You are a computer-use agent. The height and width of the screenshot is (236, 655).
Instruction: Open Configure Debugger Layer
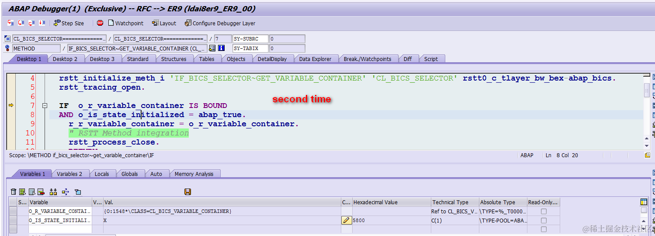220,23
